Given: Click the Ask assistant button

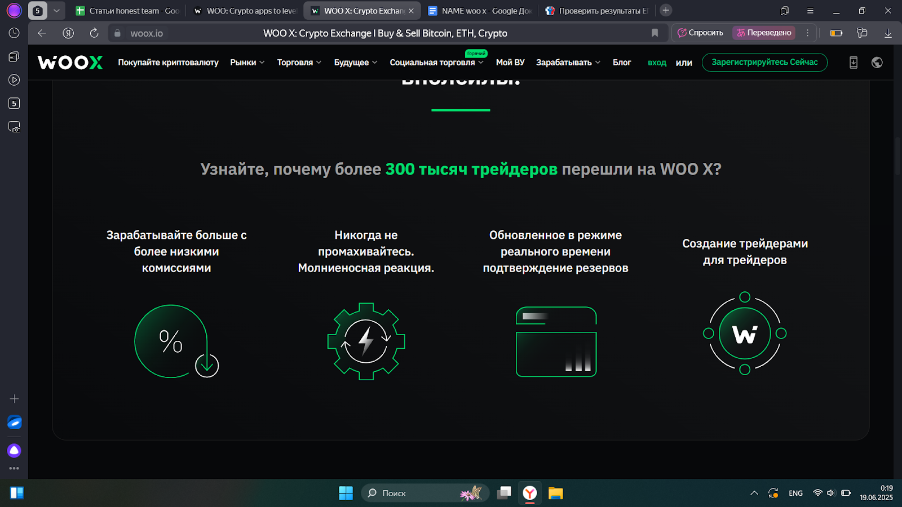Looking at the screenshot, I should (x=701, y=33).
